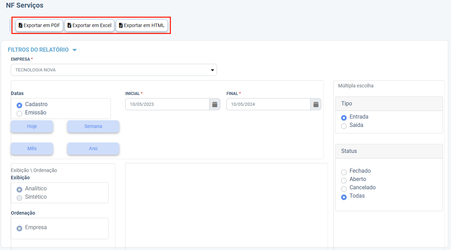Select the Cadastro date radio option
The width and height of the screenshot is (451, 250).
pyautogui.click(x=19, y=105)
